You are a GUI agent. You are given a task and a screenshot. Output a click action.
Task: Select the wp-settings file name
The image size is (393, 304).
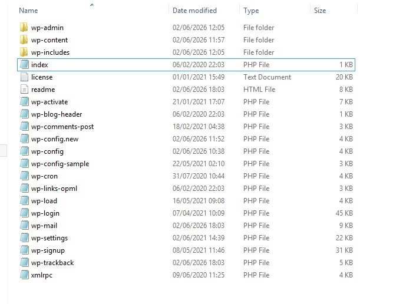[49, 238]
